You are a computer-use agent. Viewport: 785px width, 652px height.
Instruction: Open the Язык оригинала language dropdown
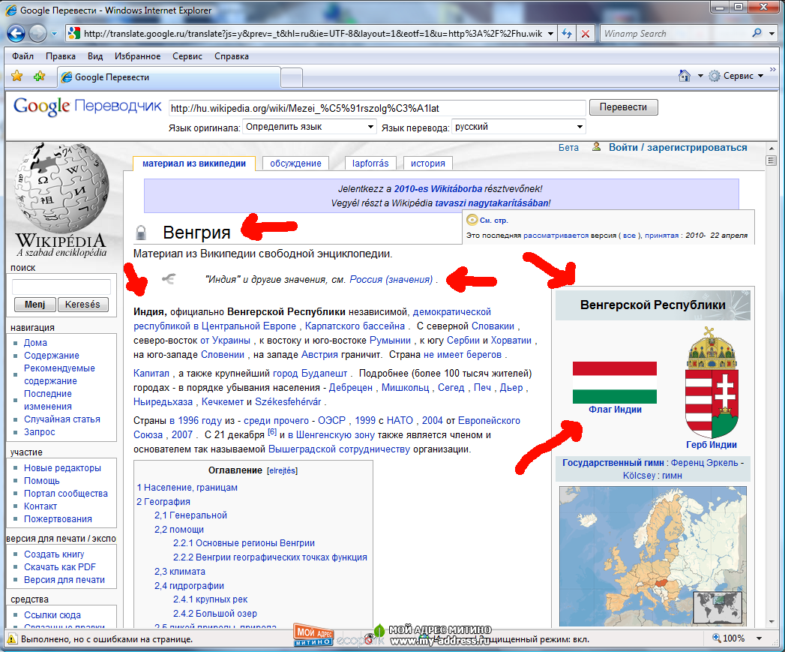click(x=310, y=127)
